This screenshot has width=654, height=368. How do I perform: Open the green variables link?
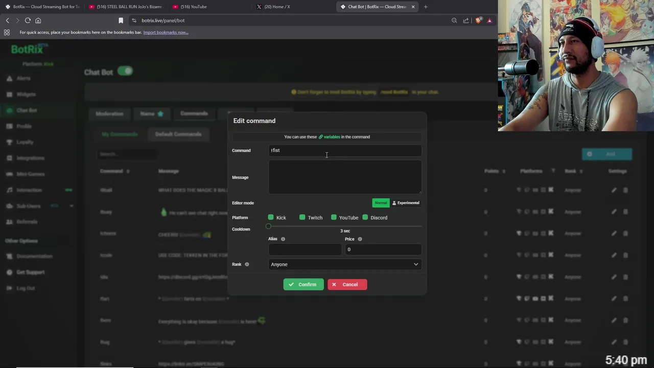pos(330,137)
